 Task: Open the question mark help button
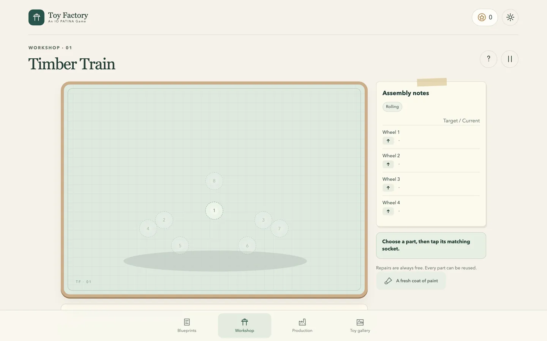(489, 59)
